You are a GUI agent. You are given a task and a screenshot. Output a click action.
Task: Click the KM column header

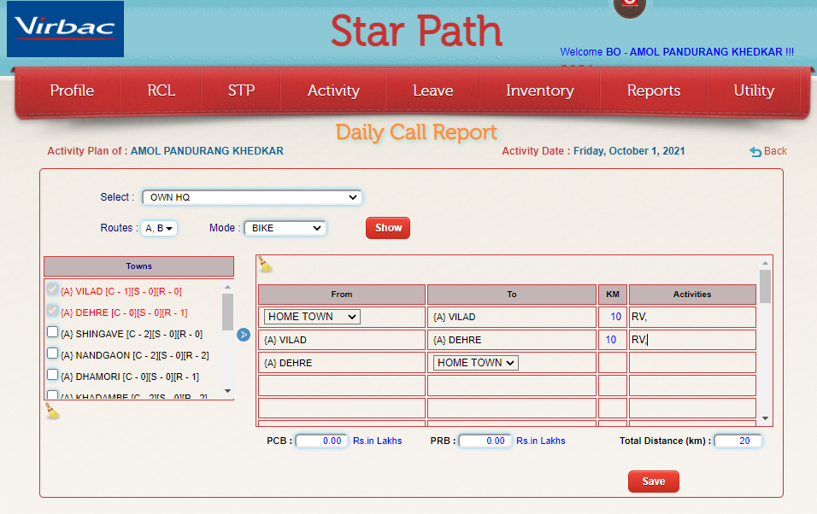pos(612,295)
